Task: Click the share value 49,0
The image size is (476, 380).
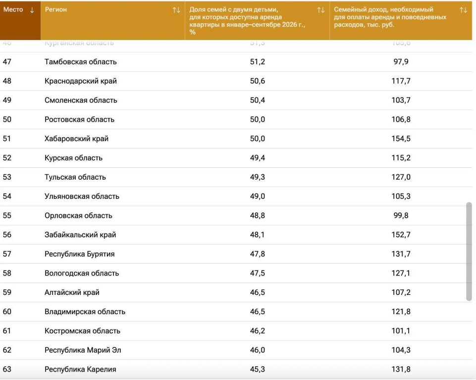Action: click(258, 196)
